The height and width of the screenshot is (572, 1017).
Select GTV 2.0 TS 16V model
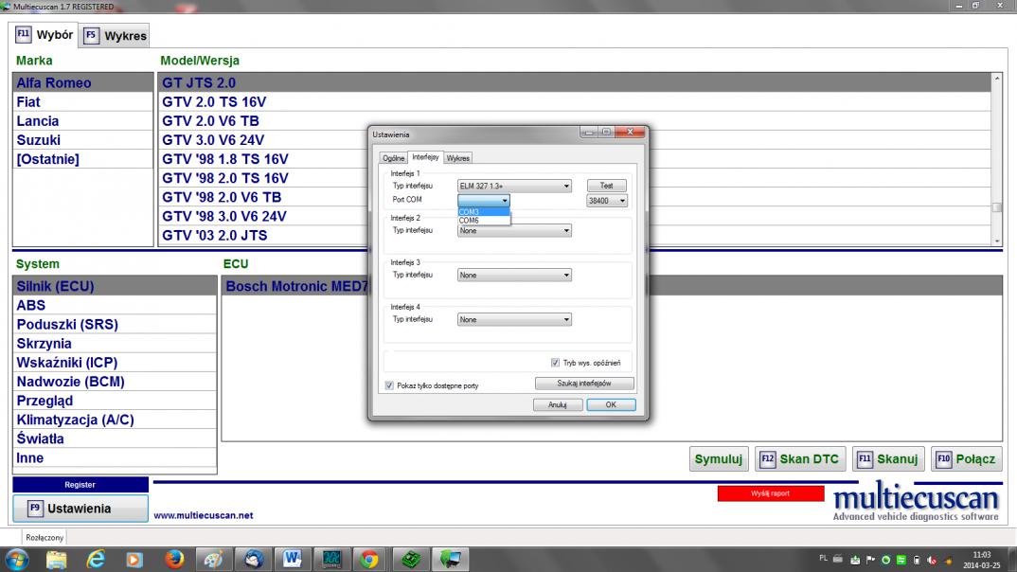pos(575,102)
